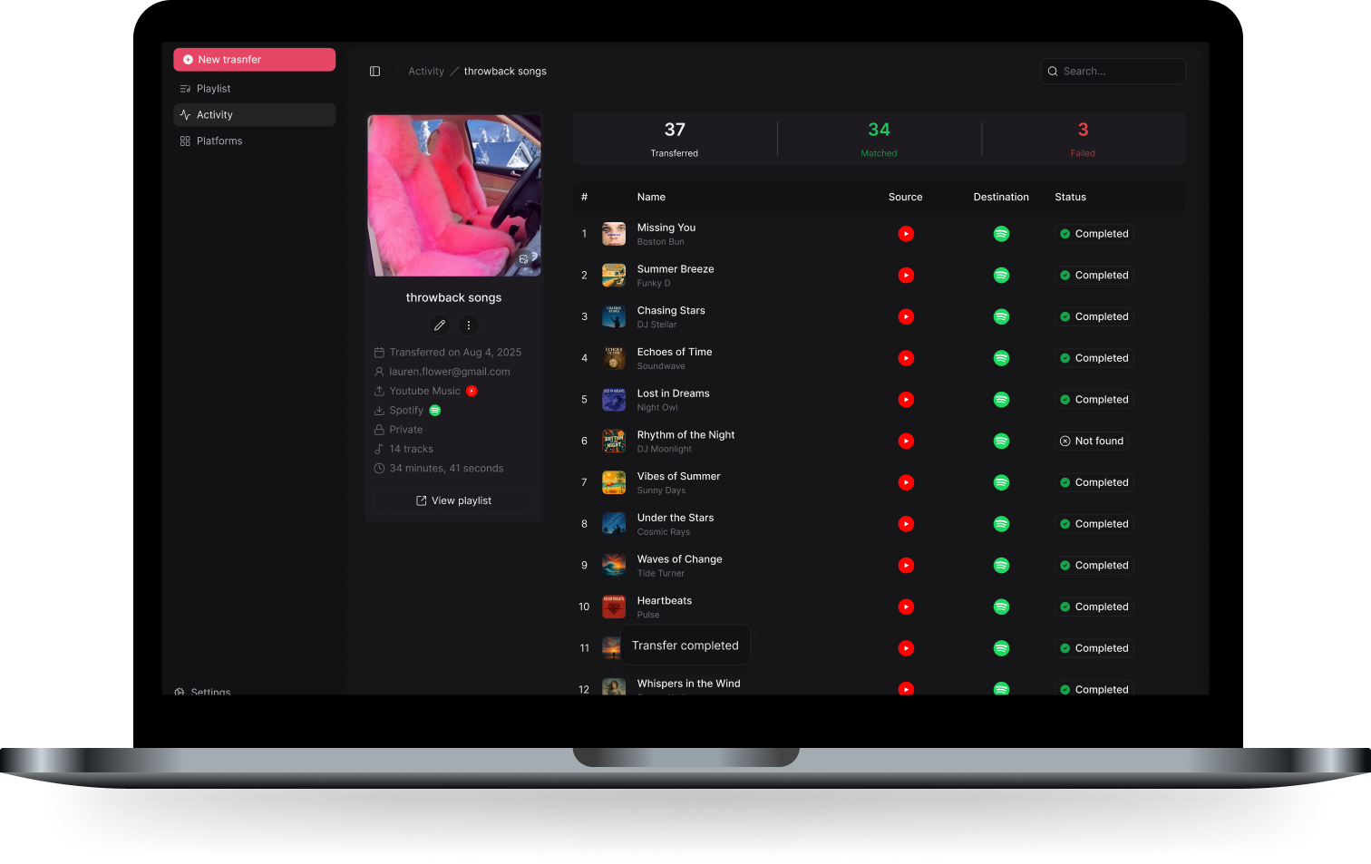Open the three-dot options menu on playlist

click(468, 325)
